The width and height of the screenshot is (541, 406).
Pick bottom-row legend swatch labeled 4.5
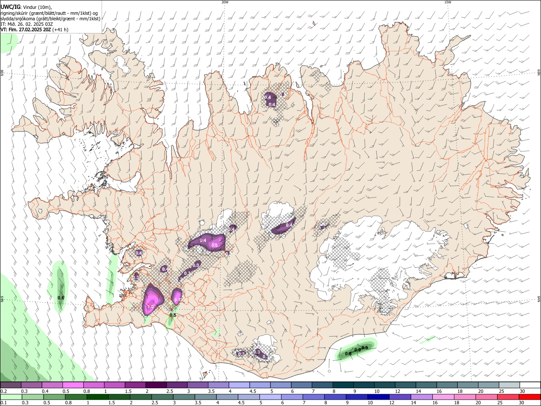click(249, 397)
